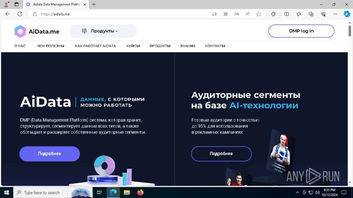The height and width of the screenshot is (198, 353).
Task: Click the scrollbar down arrow
Action: click(x=350, y=182)
